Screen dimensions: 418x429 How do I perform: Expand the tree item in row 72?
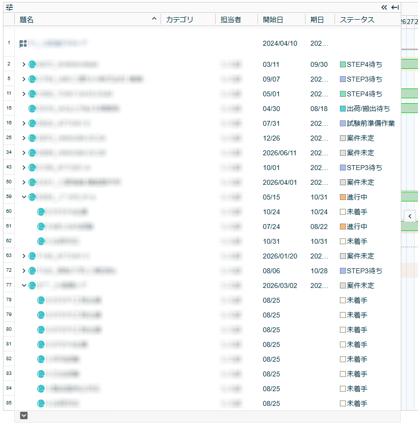point(24,271)
